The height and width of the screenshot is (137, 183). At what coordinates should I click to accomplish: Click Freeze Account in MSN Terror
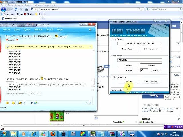coord(128,49)
